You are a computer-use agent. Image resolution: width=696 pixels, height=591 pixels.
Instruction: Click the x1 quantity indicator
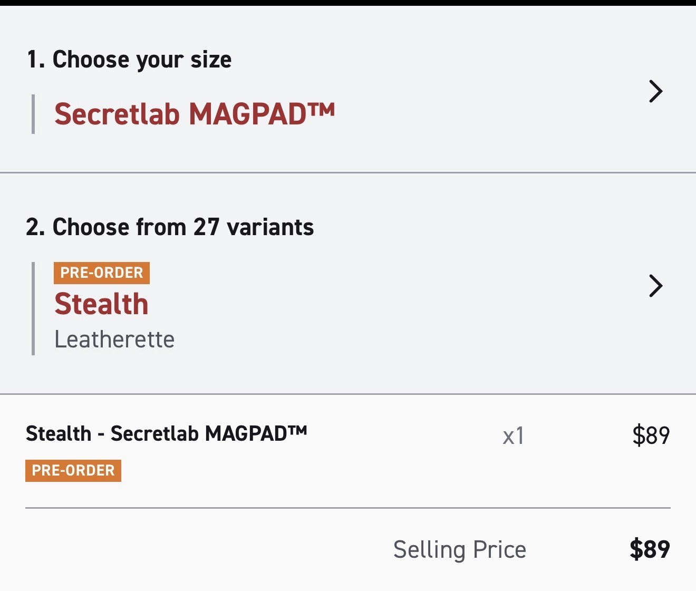pos(513,435)
